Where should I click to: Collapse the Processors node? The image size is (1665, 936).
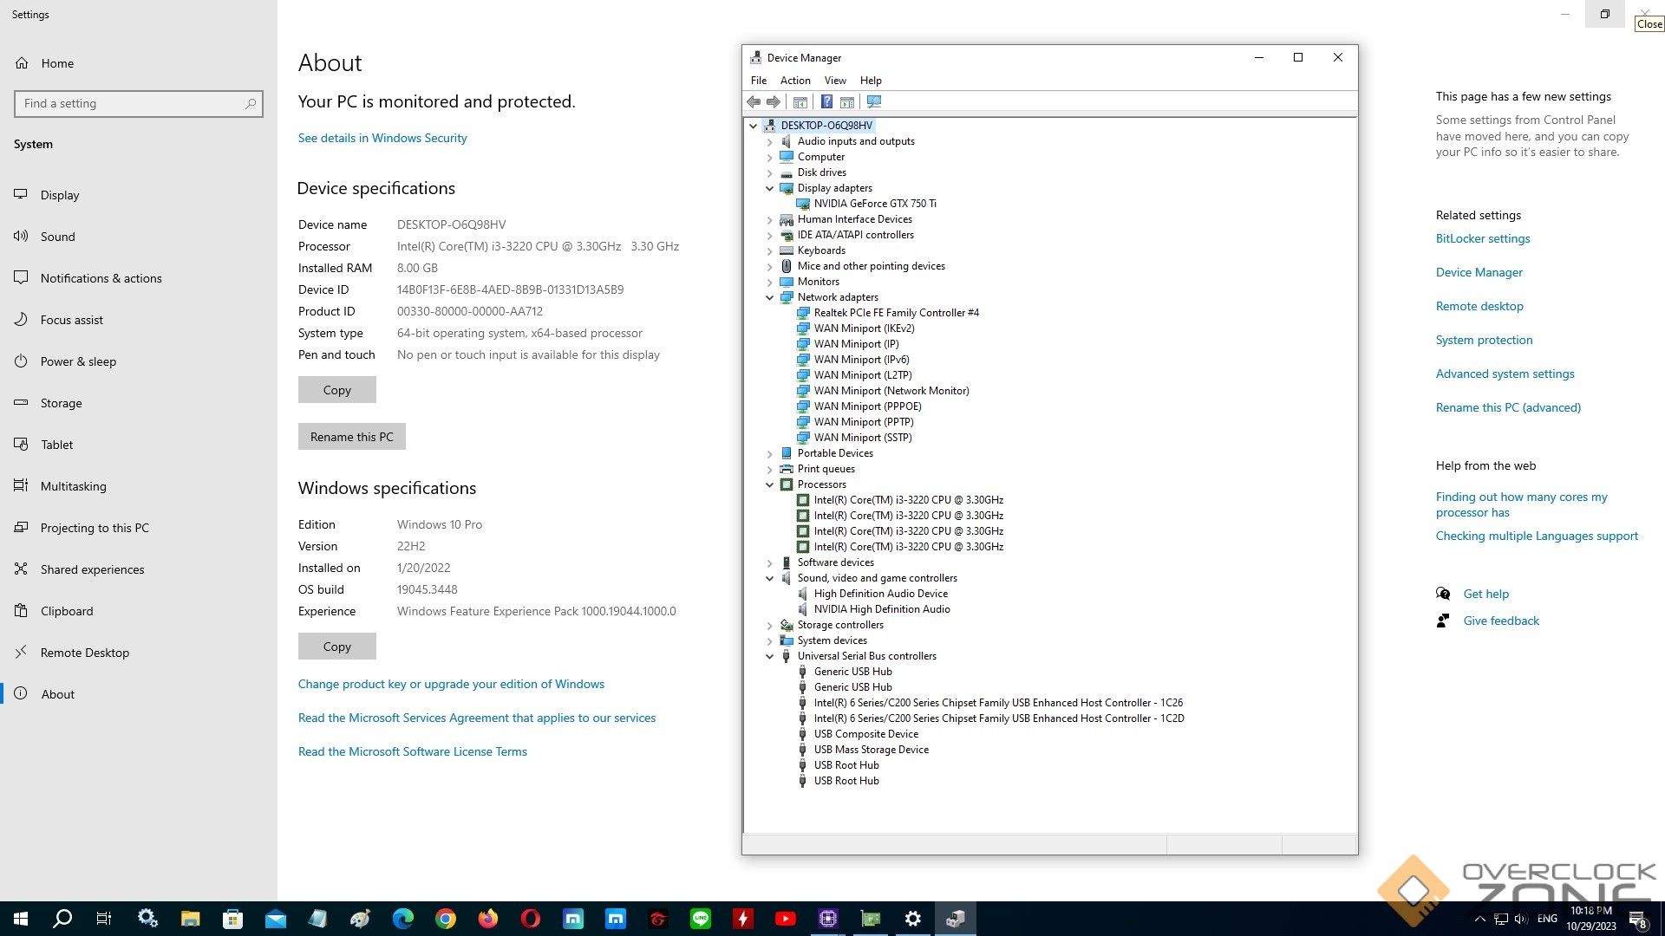pyautogui.click(x=769, y=484)
